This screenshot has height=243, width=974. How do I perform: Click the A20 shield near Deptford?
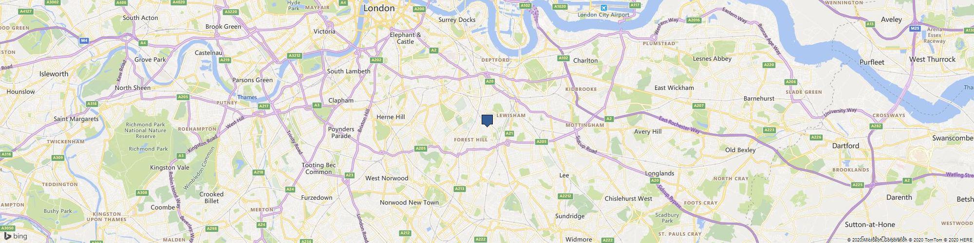[x=490, y=81]
